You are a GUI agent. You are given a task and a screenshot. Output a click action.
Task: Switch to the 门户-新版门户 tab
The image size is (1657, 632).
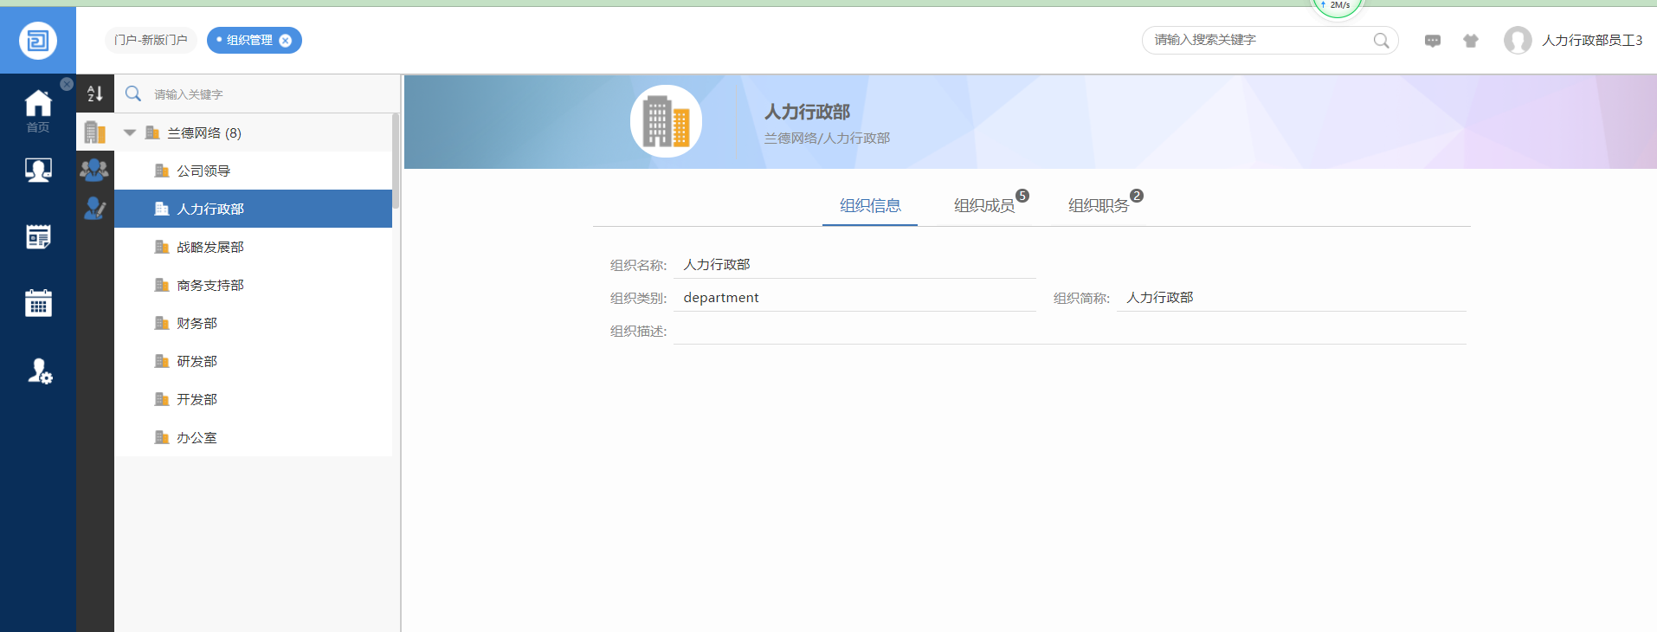[x=151, y=41]
